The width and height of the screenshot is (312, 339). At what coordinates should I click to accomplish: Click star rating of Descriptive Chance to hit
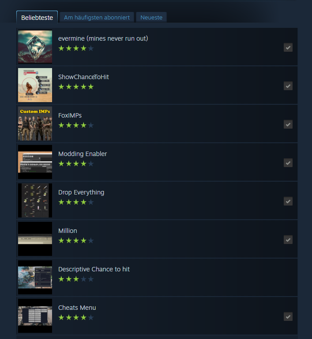click(x=76, y=279)
